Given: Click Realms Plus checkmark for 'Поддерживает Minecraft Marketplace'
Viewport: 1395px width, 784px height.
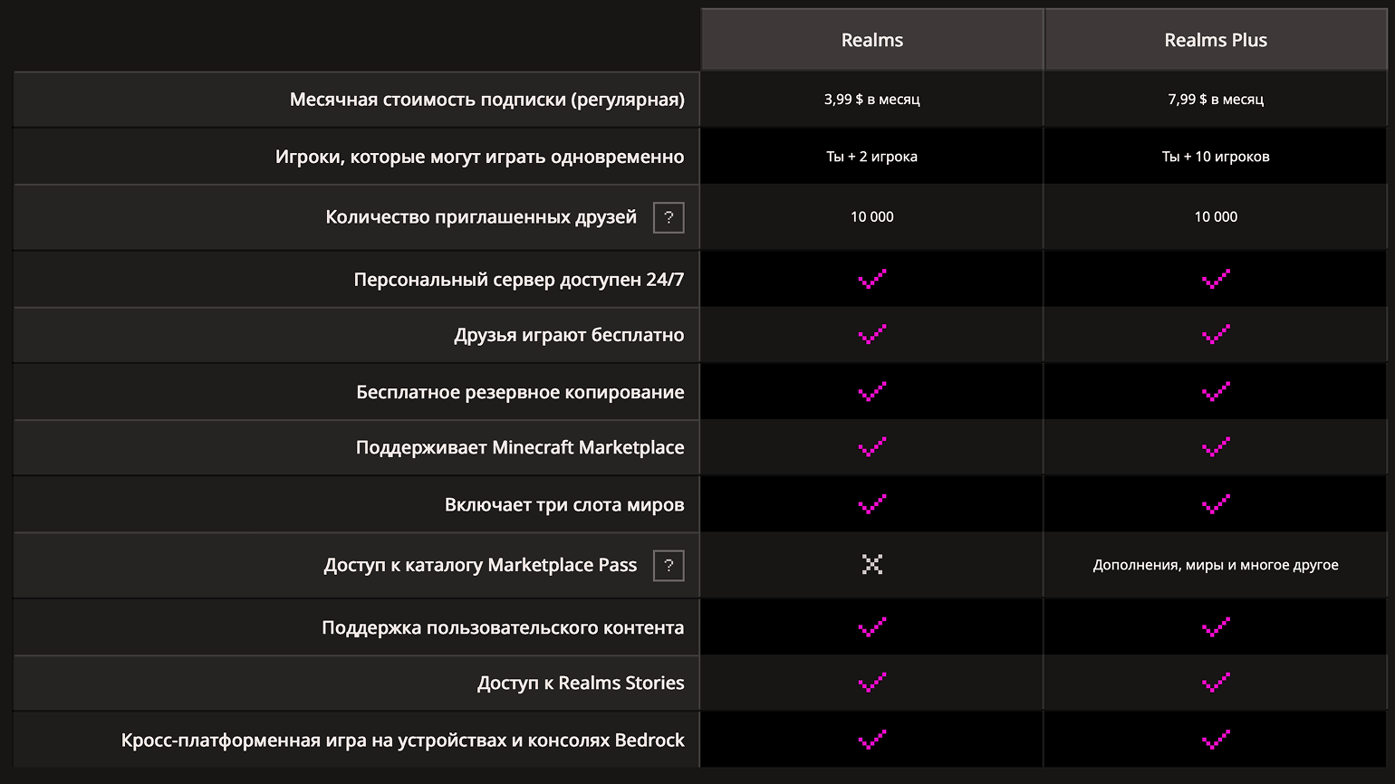Looking at the screenshot, I should coord(1216,447).
